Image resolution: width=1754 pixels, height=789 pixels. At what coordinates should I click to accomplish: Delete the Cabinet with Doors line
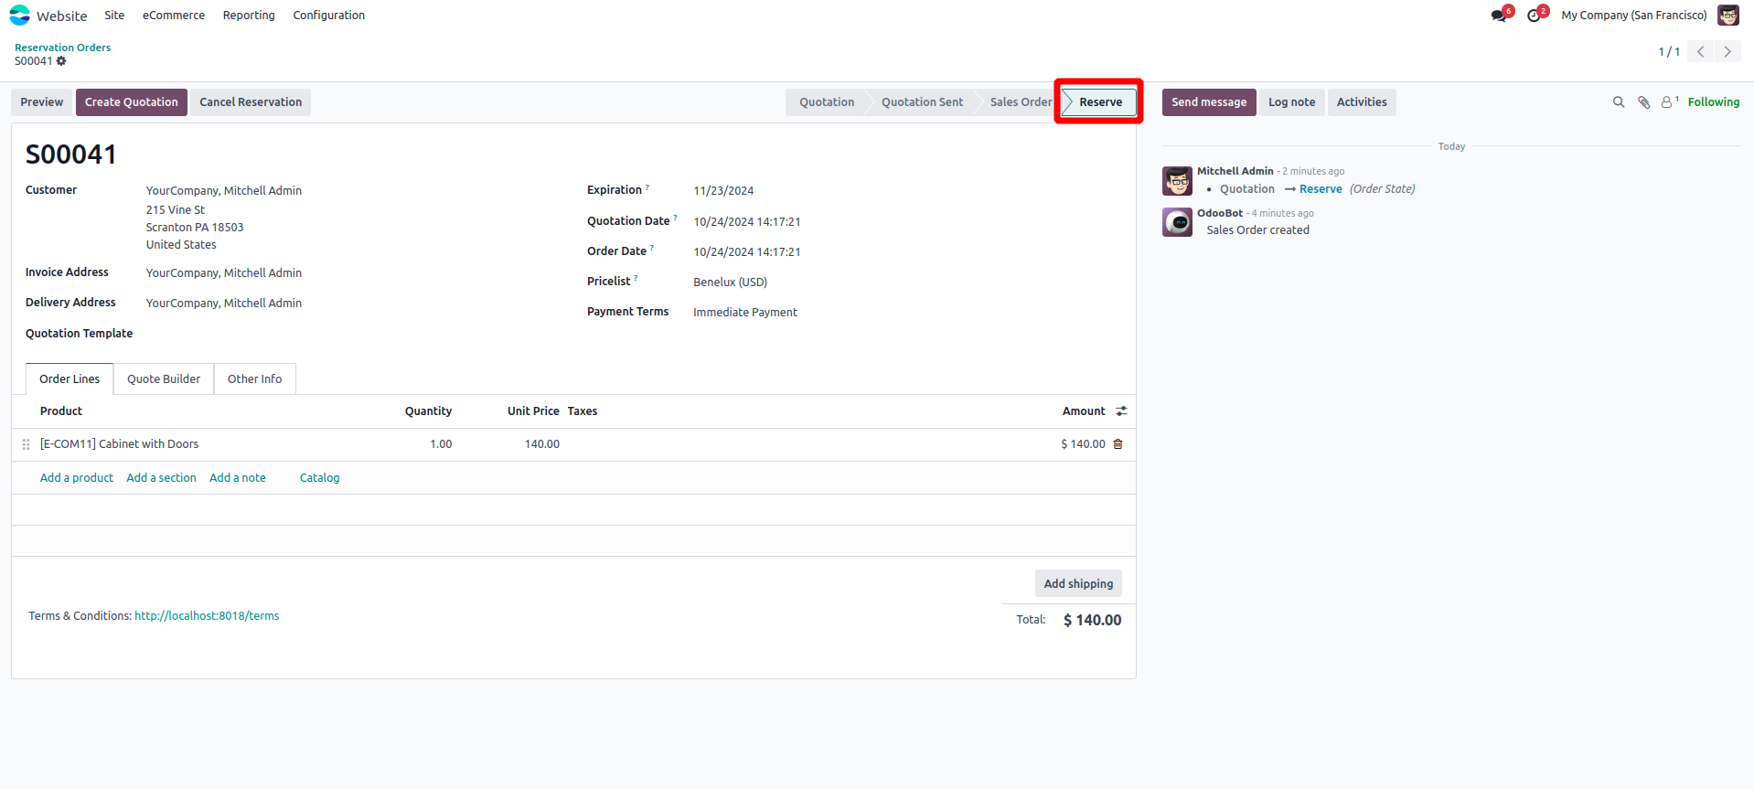tap(1118, 444)
